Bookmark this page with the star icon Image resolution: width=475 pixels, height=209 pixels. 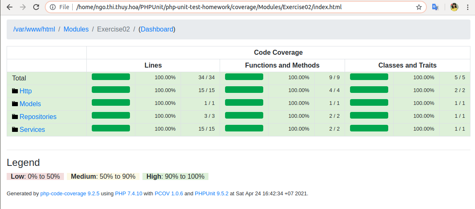pos(419,7)
